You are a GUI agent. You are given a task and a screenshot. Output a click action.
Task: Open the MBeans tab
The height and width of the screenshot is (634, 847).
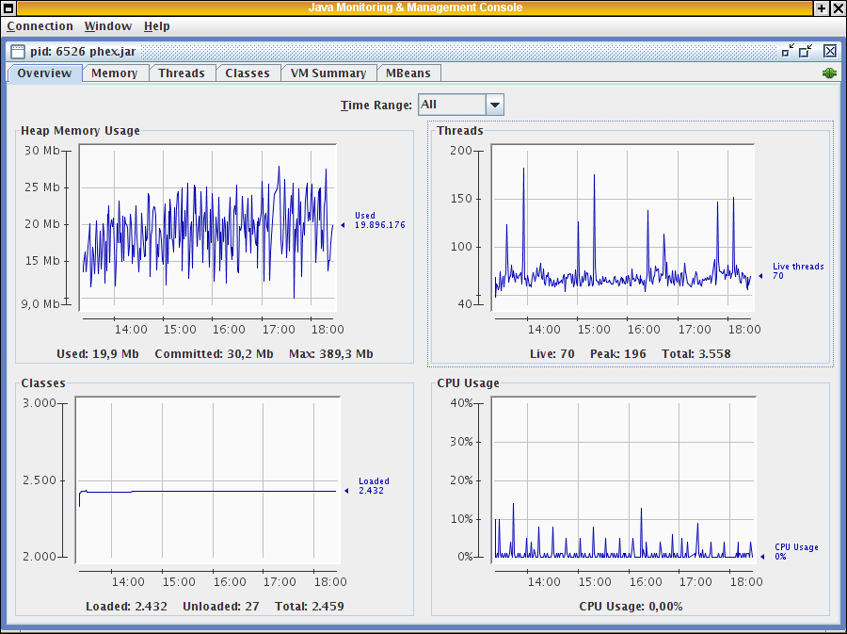pos(408,73)
